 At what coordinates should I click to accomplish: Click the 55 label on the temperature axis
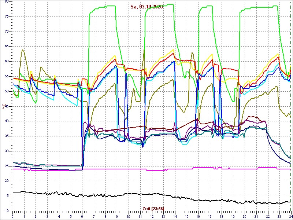tap(6, 77)
